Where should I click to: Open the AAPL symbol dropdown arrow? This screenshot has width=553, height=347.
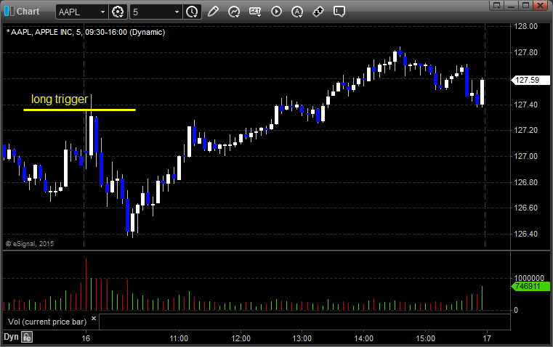(102, 12)
